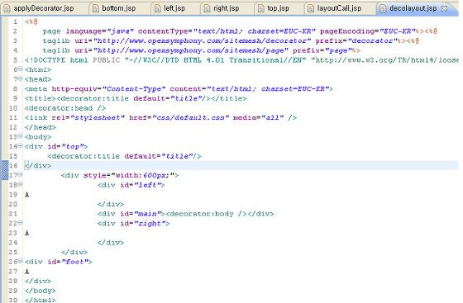Open the bottom.jsp editor tab
463x303 pixels.
pos(119,8)
